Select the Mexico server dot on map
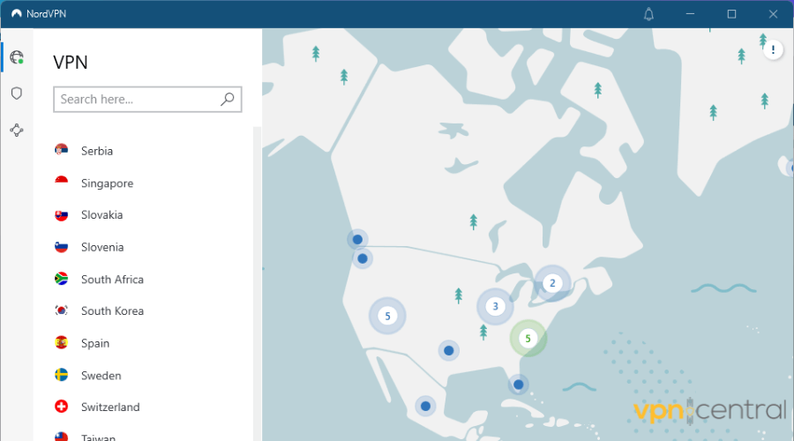This screenshot has height=441, width=794. [x=425, y=406]
